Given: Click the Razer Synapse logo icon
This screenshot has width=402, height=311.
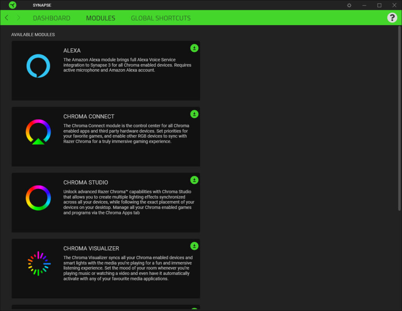Looking at the screenshot, I should tap(12, 5).
